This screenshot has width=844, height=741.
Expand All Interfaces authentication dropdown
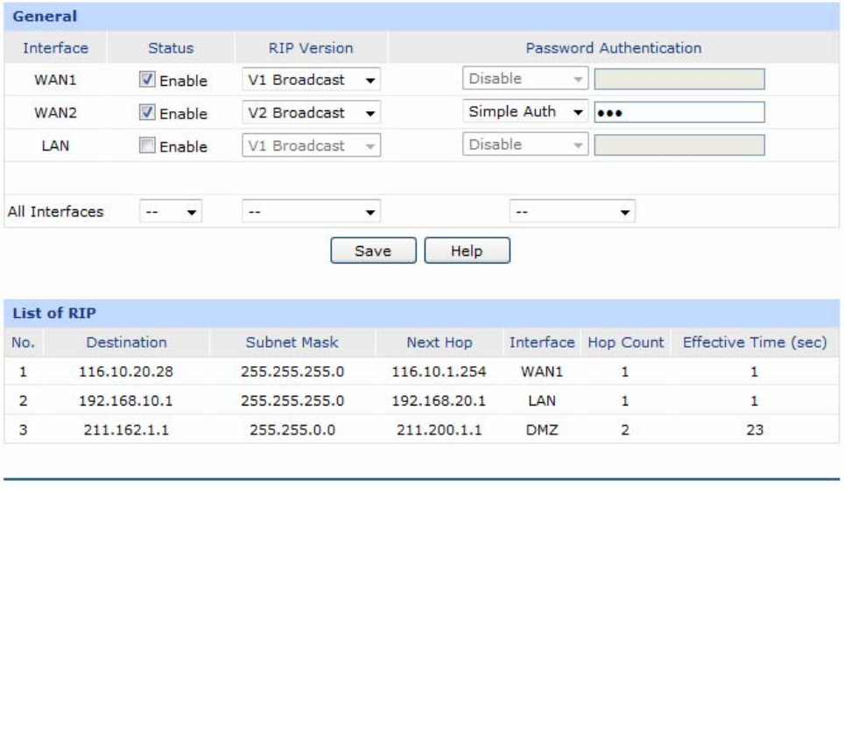coord(572,211)
